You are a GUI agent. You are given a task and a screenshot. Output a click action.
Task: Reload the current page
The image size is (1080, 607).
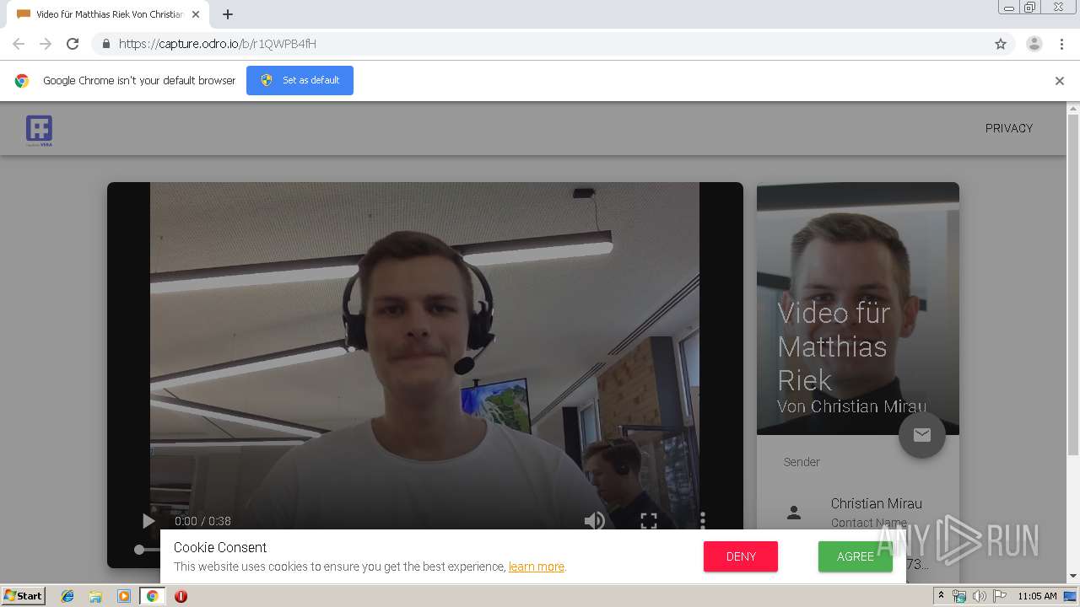click(x=73, y=44)
